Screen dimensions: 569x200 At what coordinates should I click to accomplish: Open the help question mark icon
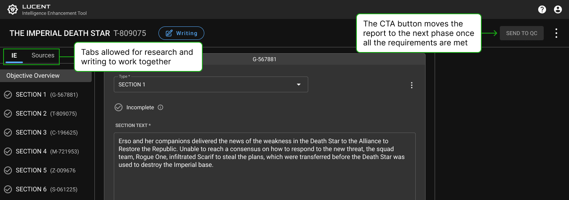click(x=542, y=9)
